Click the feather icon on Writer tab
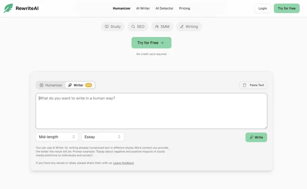The image size is (307, 189). pyautogui.click(x=70, y=85)
